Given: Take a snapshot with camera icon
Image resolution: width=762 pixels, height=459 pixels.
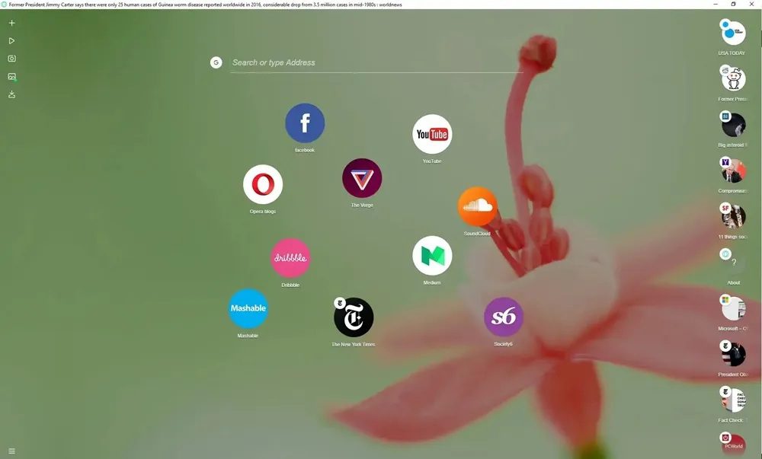Looking at the screenshot, I should [x=11, y=59].
